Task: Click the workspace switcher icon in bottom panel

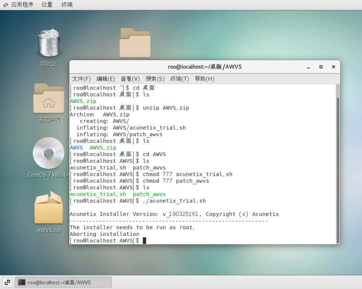Action: pyautogui.click(x=7, y=282)
